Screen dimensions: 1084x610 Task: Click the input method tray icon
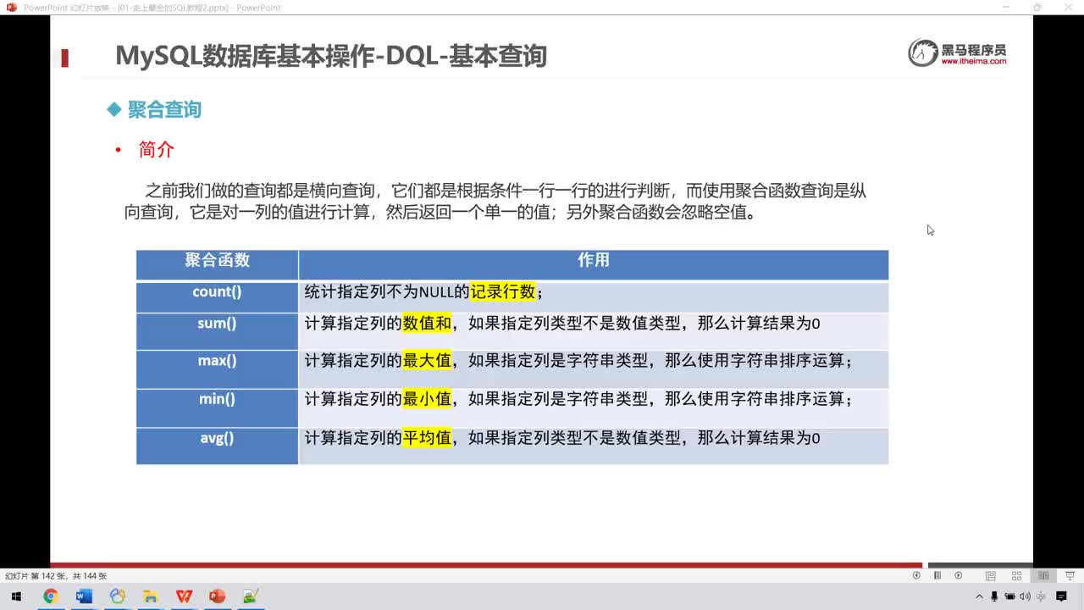(1041, 596)
